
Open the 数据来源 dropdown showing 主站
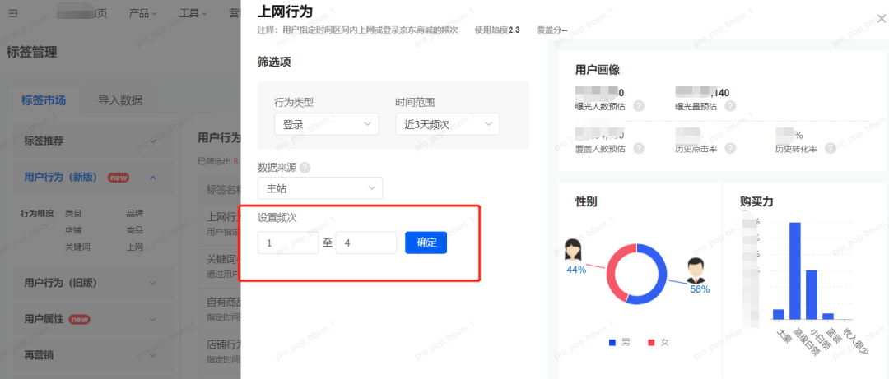pos(319,188)
